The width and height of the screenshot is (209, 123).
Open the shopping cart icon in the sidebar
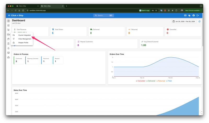coord(8,30)
